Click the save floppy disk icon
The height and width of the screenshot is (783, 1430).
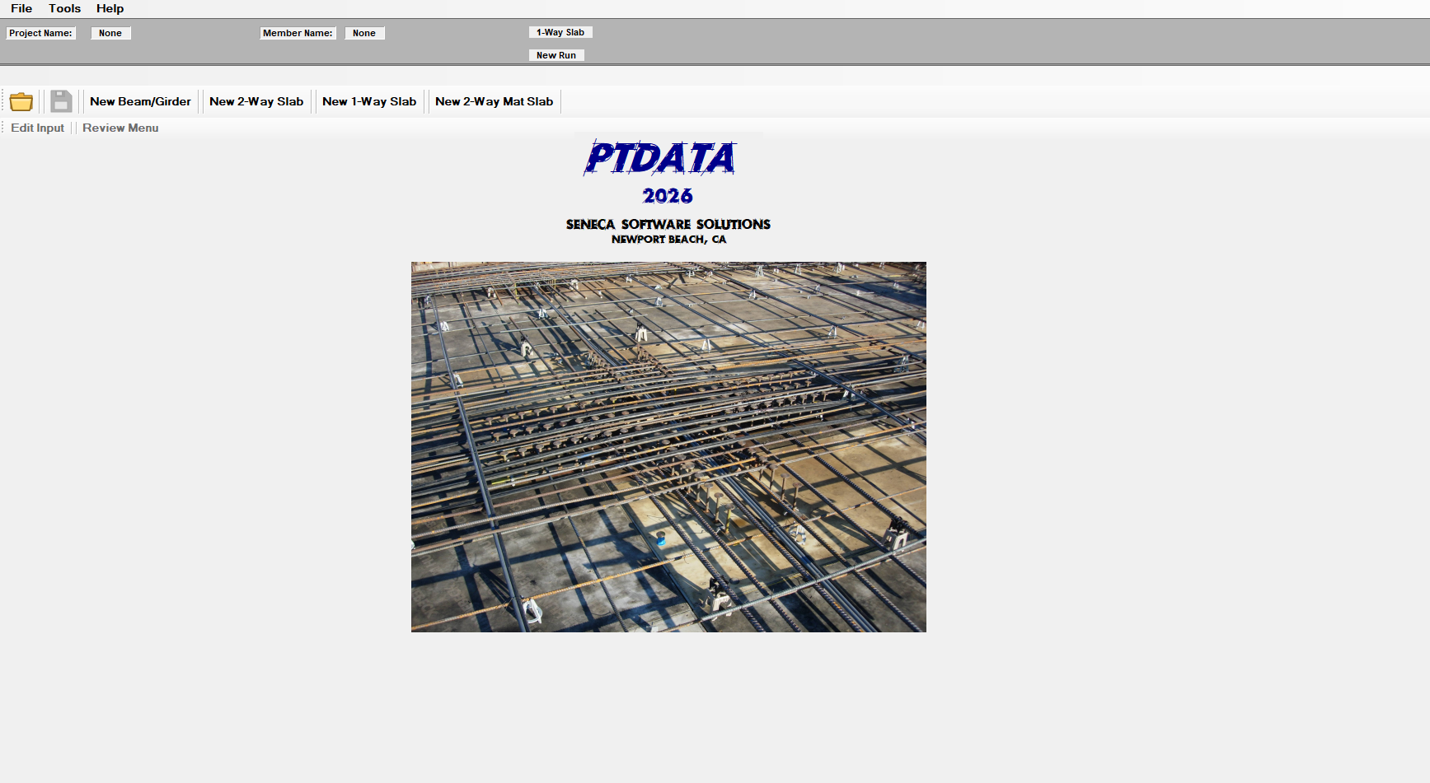pyautogui.click(x=61, y=101)
